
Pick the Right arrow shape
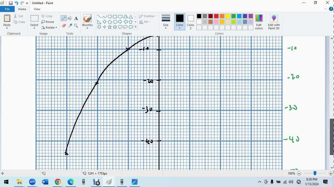pyautogui.click(x=120, y=22)
